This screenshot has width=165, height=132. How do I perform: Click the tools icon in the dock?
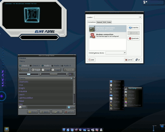(97, 130)
